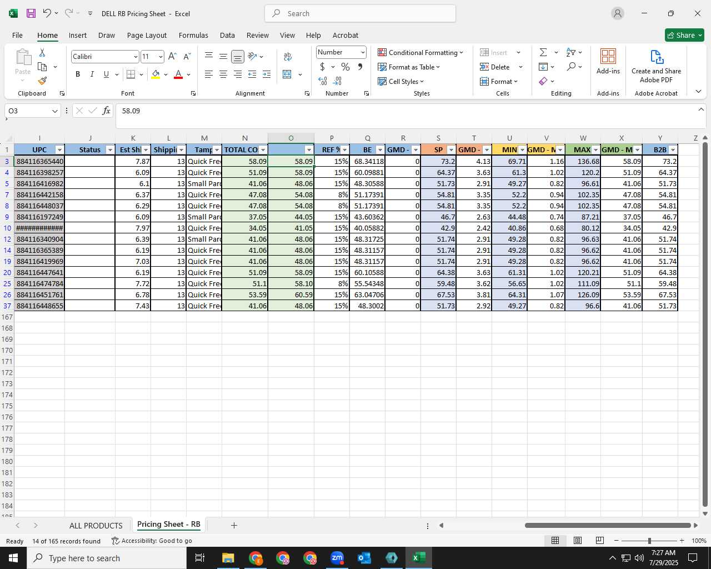
Task: Click the red font color button
Action: [x=178, y=74]
